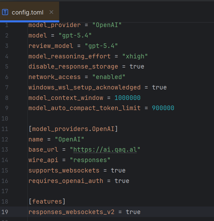Click the "OpenAI" value on line 1
Viewport: 214px width, 221px height.
[107, 25]
